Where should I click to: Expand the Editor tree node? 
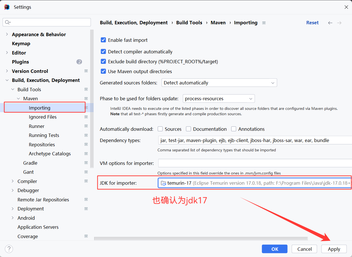coord(7,53)
